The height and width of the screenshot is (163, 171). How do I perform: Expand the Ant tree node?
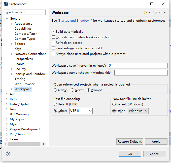pos(7,94)
